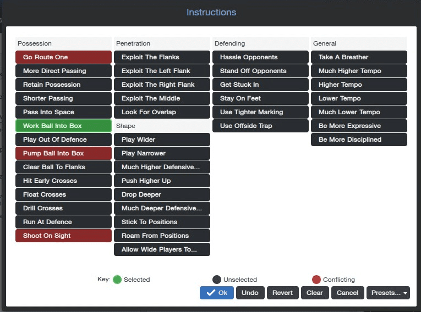Click the Ok button with checkmark
Screen dimensions: 421x312
tap(217, 293)
